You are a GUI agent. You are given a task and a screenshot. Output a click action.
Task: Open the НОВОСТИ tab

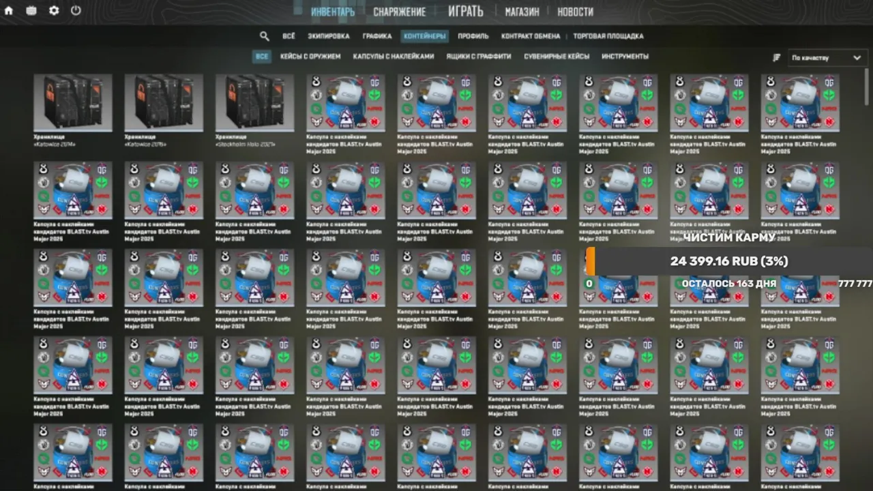[575, 12]
